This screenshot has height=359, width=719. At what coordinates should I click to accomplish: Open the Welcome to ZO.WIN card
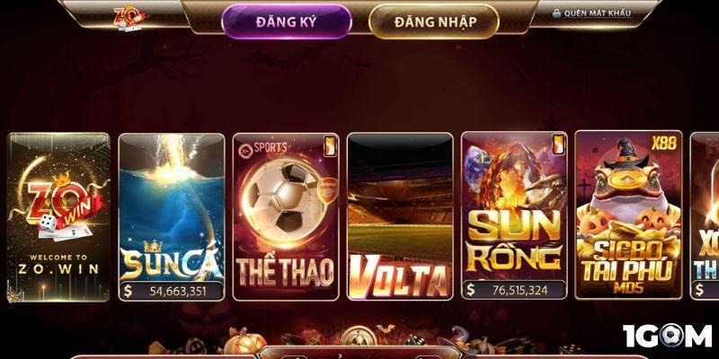tap(58, 217)
